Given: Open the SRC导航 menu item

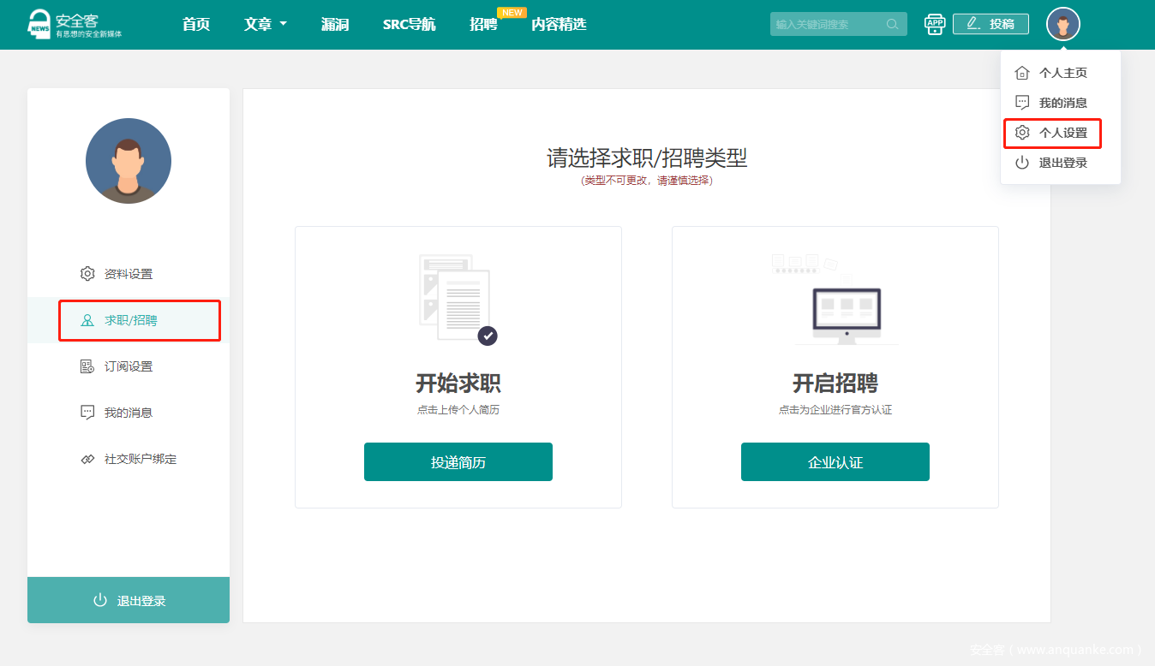Looking at the screenshot, I should (x=409, y=24).
